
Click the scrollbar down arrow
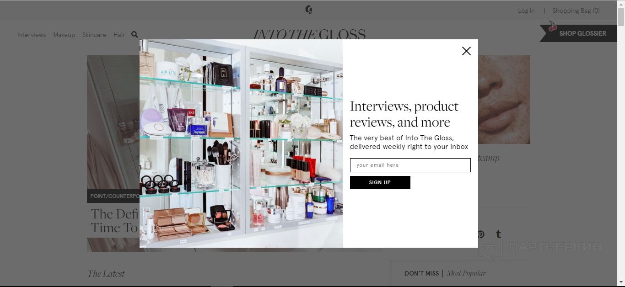(621, 282)
